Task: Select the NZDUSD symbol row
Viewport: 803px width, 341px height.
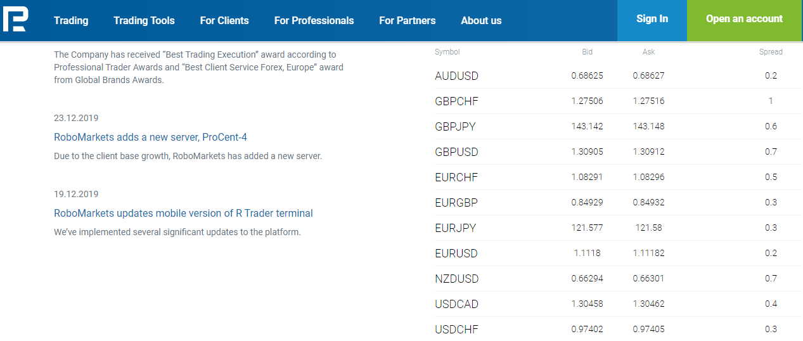Action: pyautogui.click(x=618, y=279)
